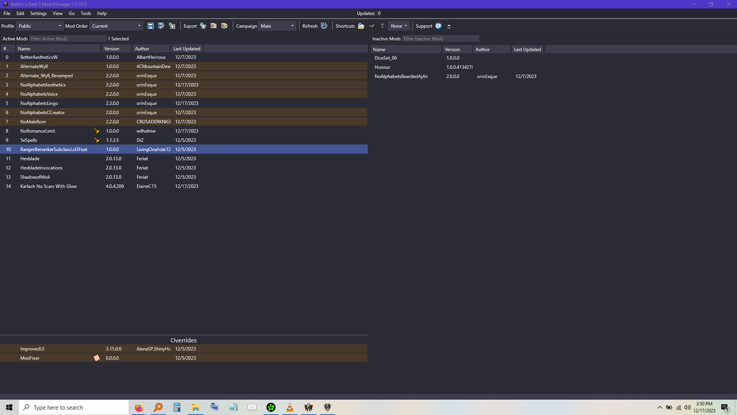Open File Explorer from the taskbar
The image size is (737, 415).
point(195,408)
